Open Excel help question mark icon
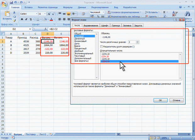 click(180, 7)
